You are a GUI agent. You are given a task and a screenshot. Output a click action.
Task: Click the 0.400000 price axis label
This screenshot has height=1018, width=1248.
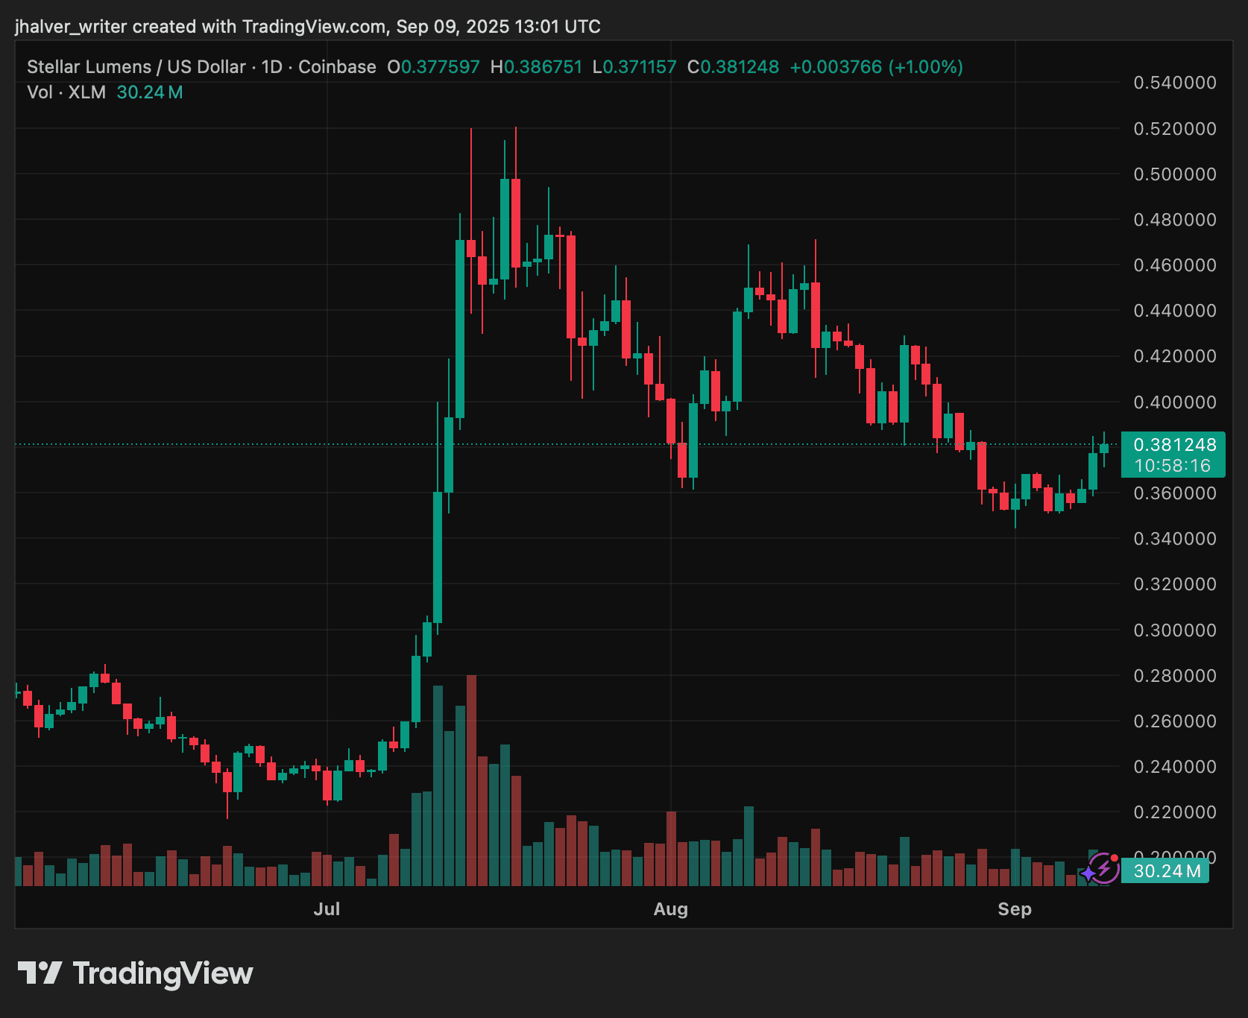1175,402
